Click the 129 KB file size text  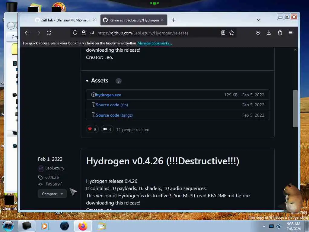click(231, 95)
